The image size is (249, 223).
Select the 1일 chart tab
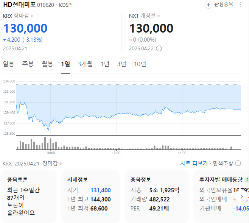(x=65, y=64)
